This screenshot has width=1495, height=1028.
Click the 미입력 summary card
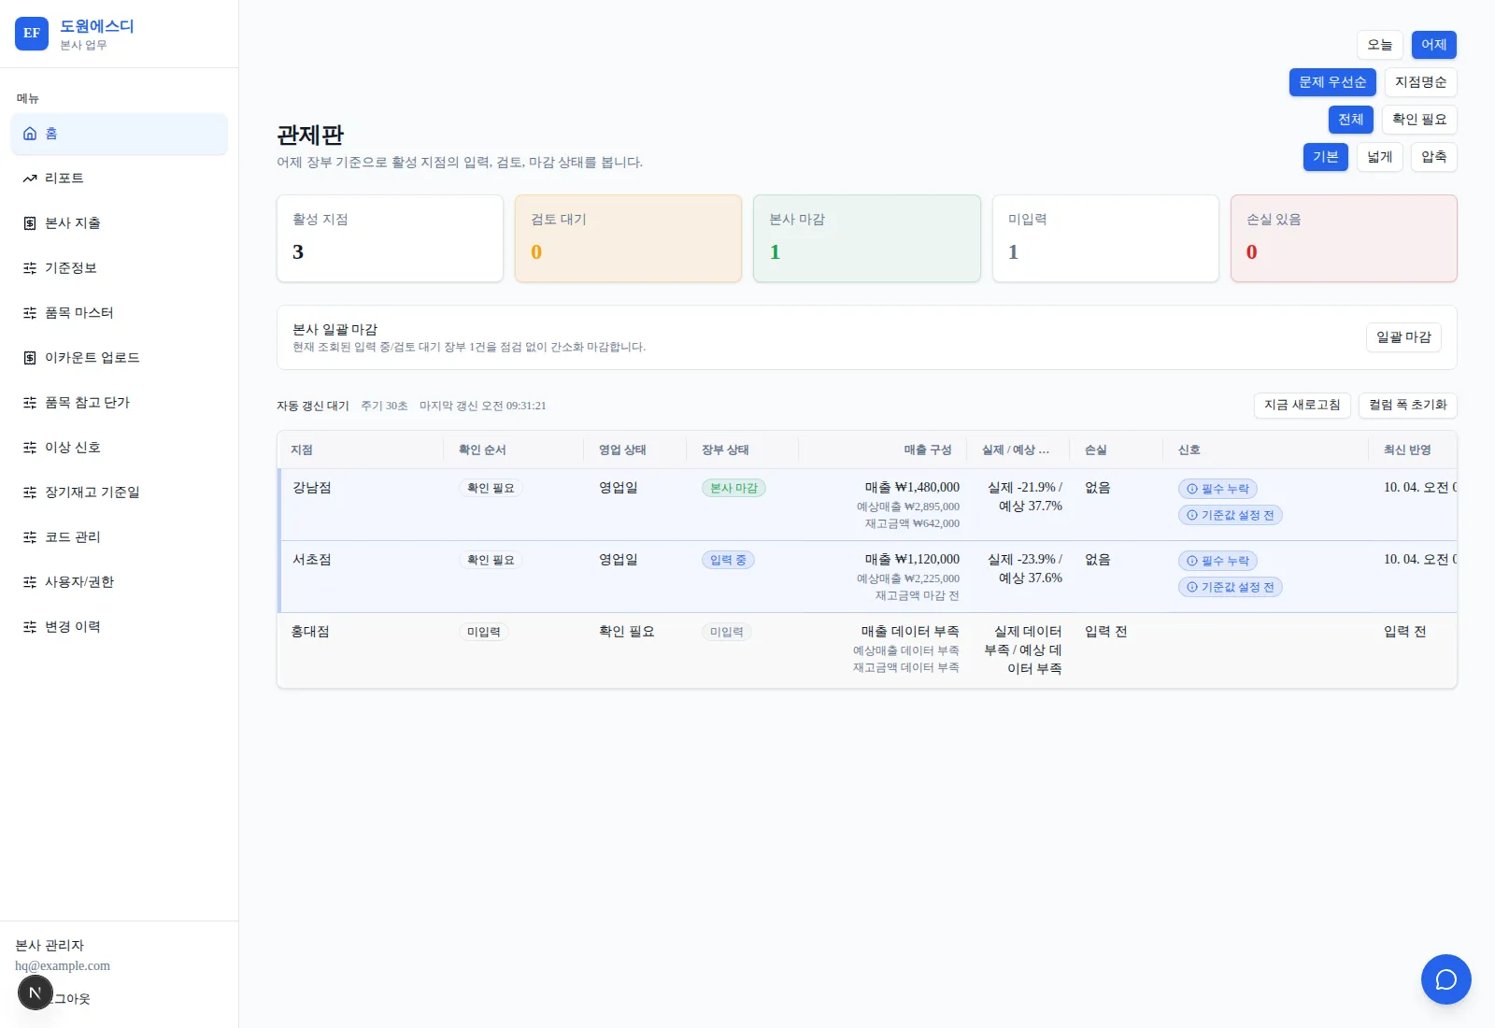1105,238
